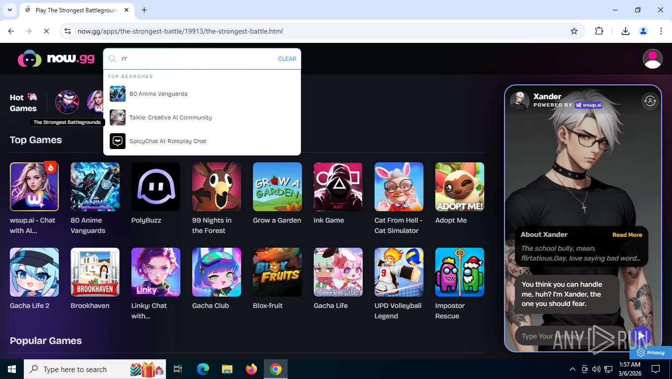Open the now.gg home logo

tap(56, 59)
